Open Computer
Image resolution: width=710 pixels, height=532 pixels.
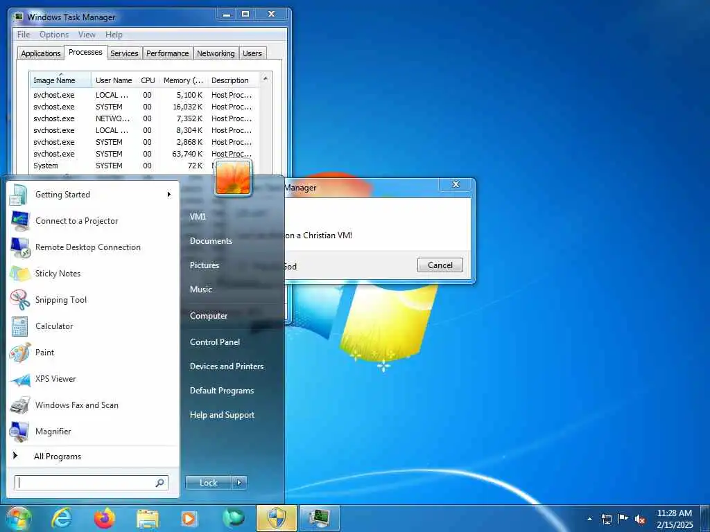click(209, 316)
